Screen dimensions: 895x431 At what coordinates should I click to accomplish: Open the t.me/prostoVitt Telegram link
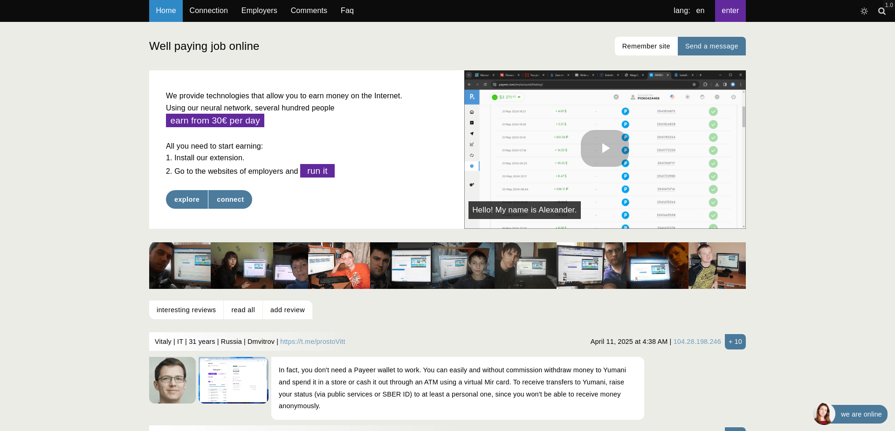click(312, 342)
